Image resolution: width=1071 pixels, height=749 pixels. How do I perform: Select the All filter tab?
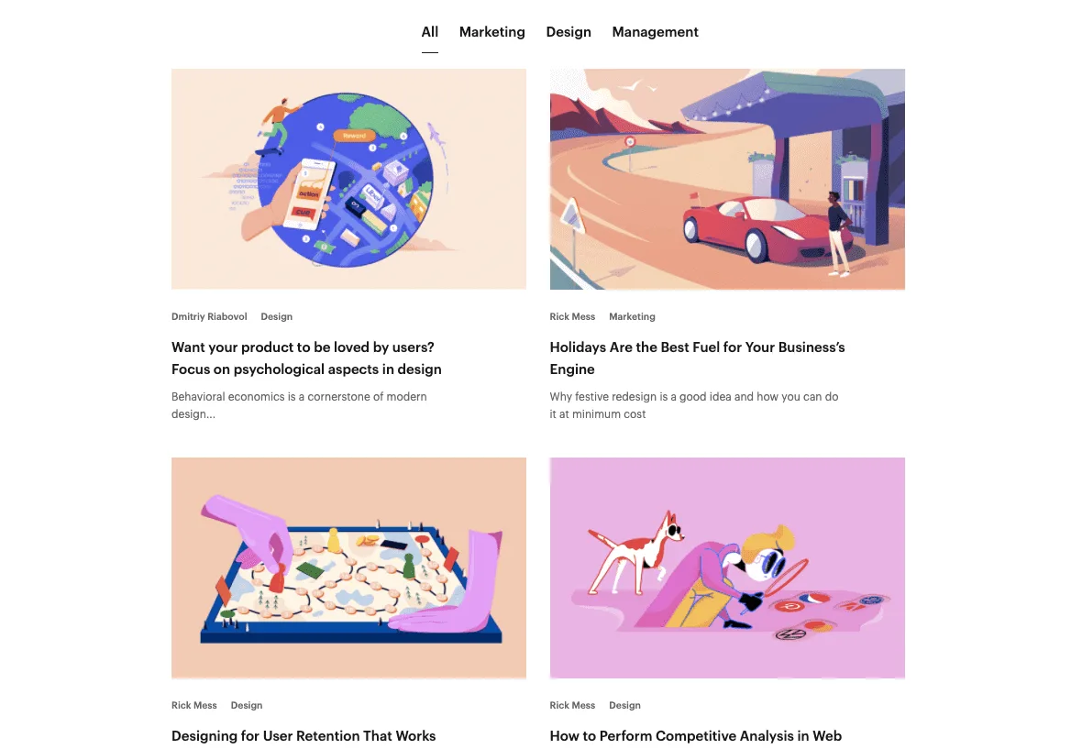[430, 32]
